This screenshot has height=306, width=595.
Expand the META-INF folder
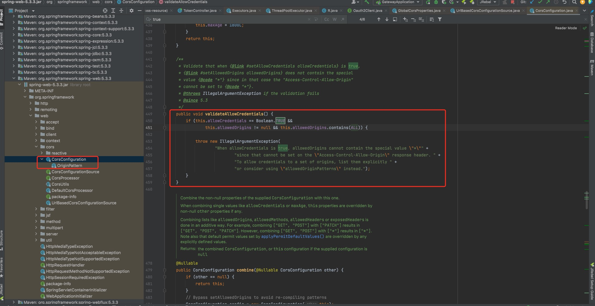click(x=25, y=91)
